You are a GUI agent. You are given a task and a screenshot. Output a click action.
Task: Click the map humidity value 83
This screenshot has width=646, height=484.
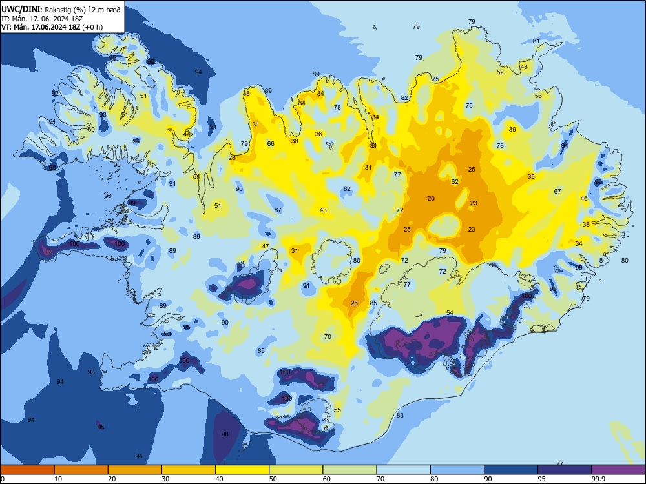(x=400, y=415)
